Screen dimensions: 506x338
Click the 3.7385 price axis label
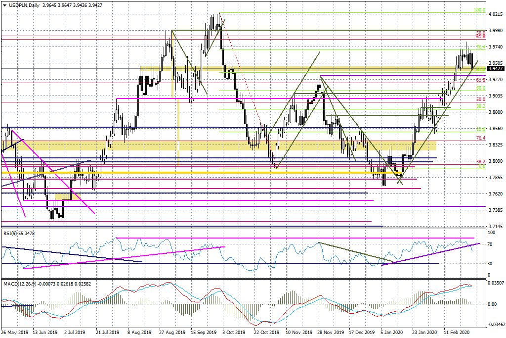coord(496,210)
